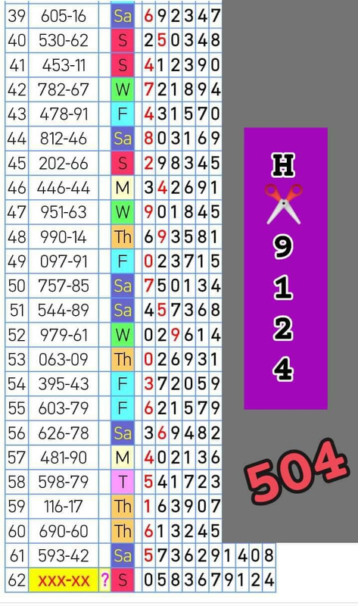Click the result 116-17

64,506
